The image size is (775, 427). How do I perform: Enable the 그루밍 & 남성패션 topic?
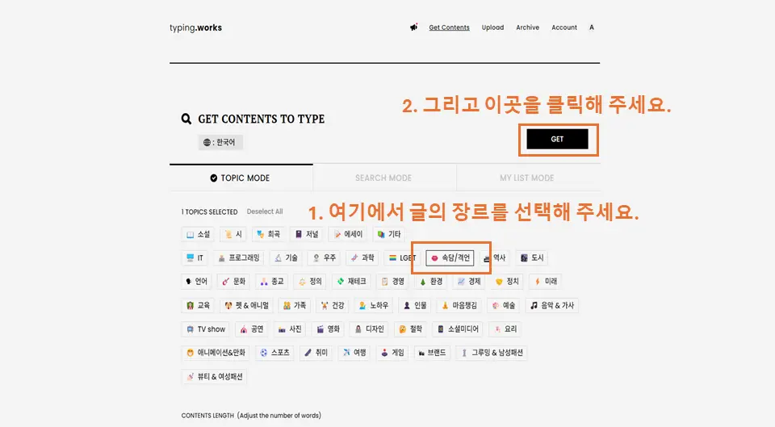[492, 353]
